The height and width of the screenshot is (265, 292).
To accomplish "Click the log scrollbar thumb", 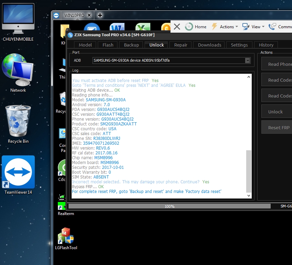I will [249, 171].
